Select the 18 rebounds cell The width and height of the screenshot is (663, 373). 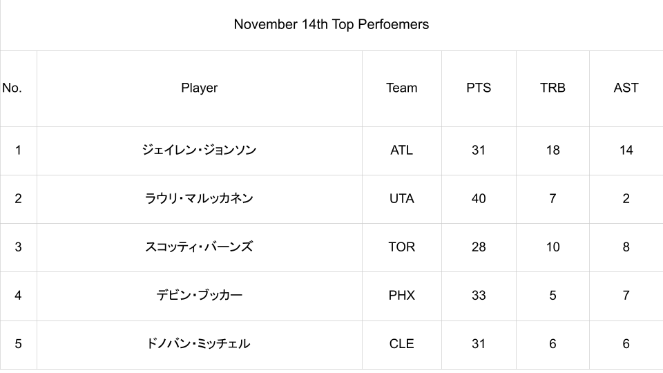pyautogui.click(x=552, y=150)
